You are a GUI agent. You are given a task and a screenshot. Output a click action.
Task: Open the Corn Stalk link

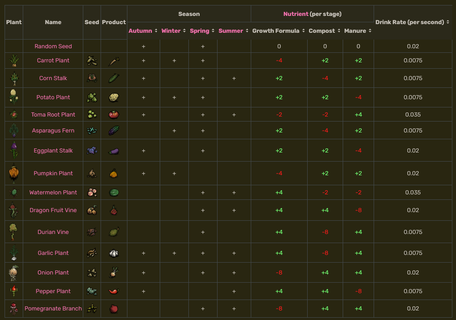click(x=53, y=78)
